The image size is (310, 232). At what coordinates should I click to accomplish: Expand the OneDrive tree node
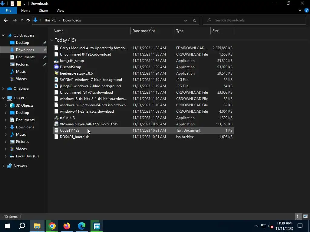(x=3, y=89)
